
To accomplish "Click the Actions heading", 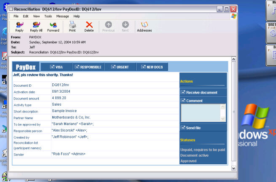I will (x=186, y=81).
